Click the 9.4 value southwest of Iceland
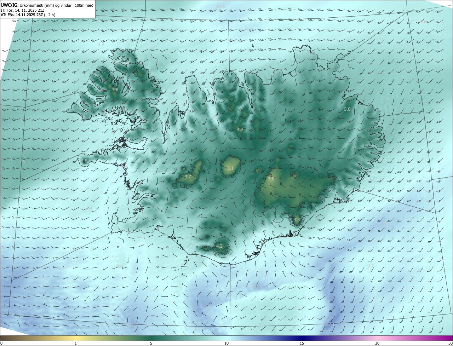453x346 pixels. [120, 266]
